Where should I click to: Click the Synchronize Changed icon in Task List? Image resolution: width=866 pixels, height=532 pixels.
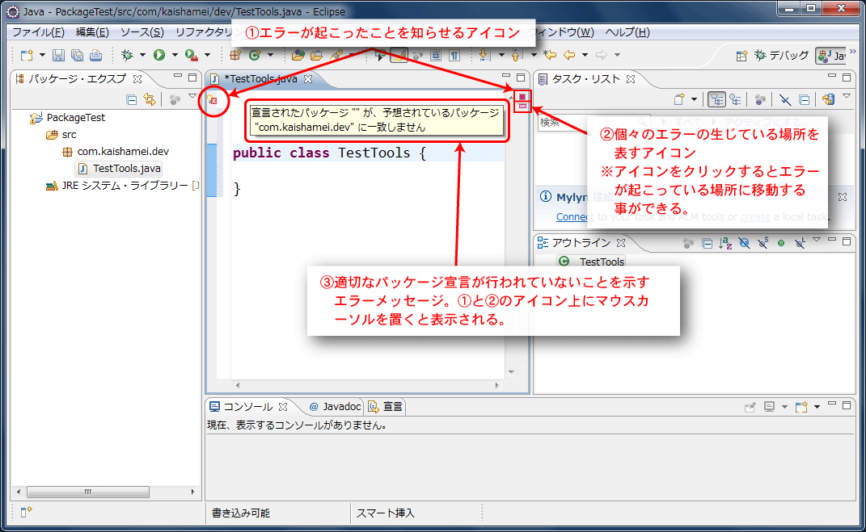tap(828, 100)
